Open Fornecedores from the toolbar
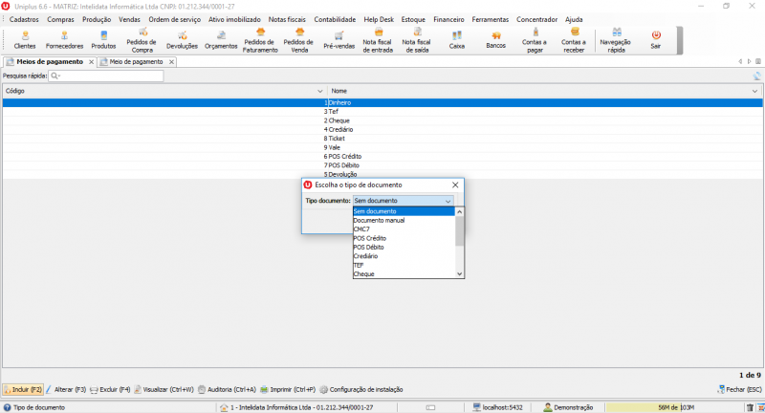This screenshot has height=413, width=765. [x=64, y=40]
